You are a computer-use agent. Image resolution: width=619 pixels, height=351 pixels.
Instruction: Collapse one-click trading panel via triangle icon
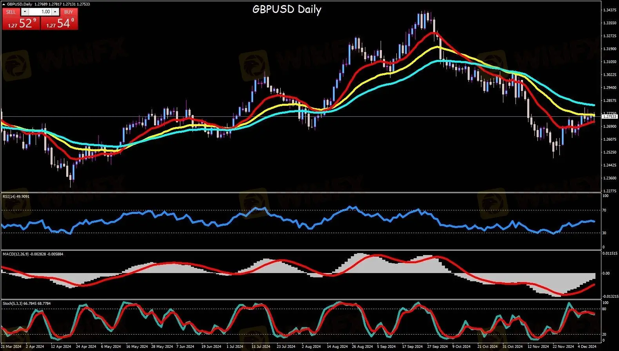pos(4,4)
